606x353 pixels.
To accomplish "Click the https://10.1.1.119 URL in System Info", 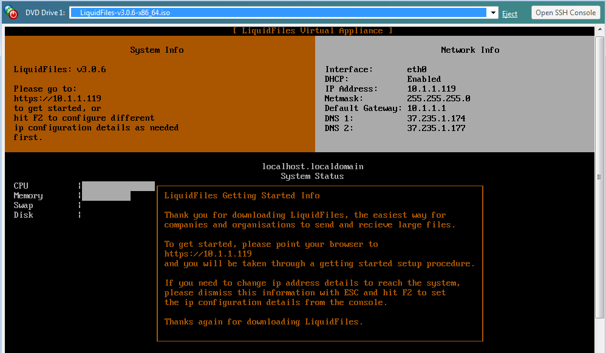I will pyautogui.click(x=57, y=98).
